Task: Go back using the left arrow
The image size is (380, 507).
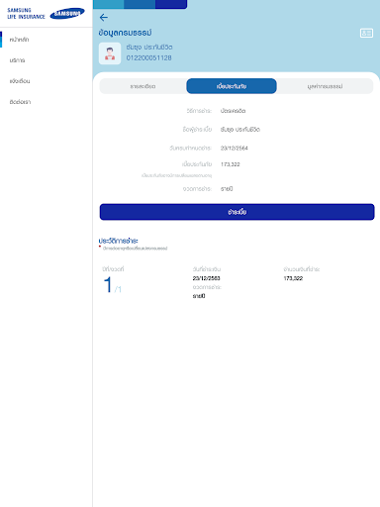Action: coord(104,18)
